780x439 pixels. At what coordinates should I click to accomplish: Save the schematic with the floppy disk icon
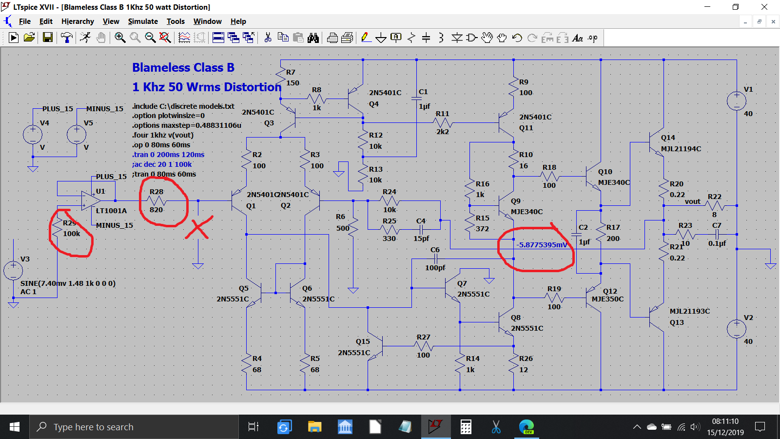tap(48, 38)
